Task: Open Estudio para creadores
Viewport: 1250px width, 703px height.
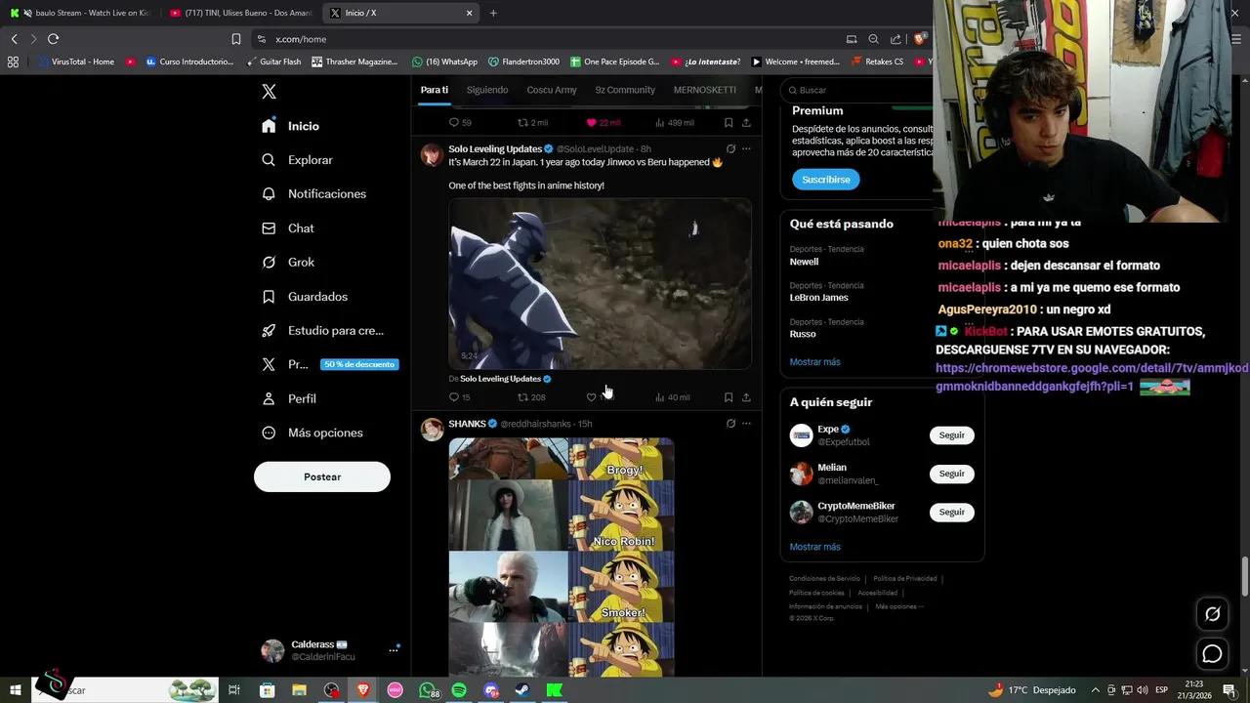Action: coord(323,331)
